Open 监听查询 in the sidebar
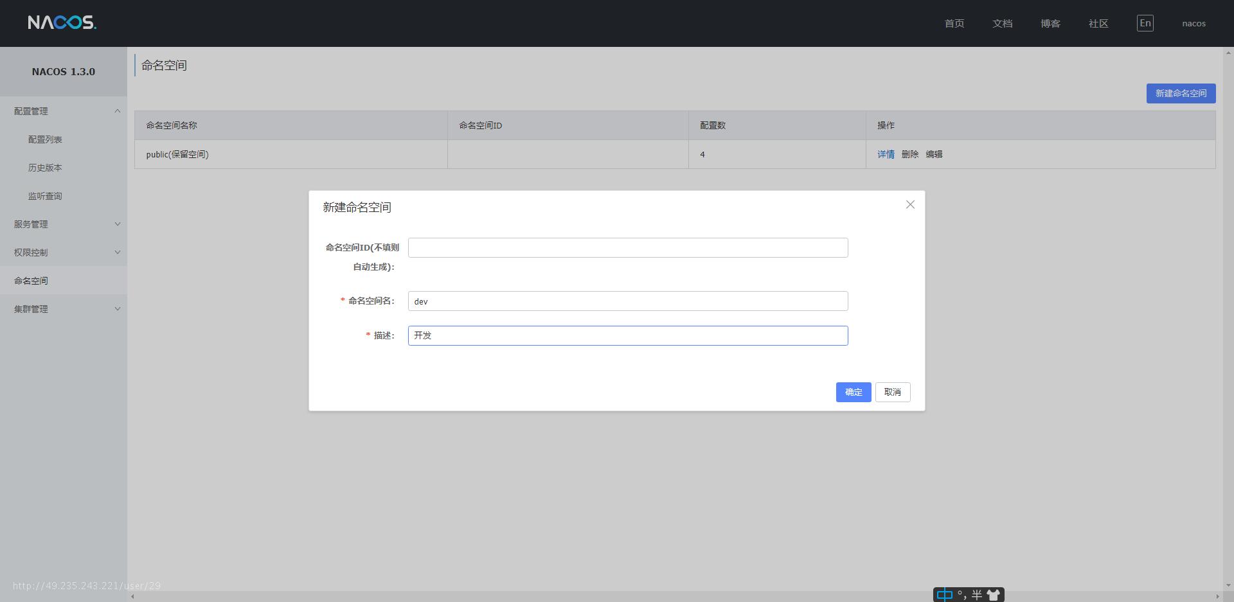The image size is (1234, 602). click(x=45, y=196)
